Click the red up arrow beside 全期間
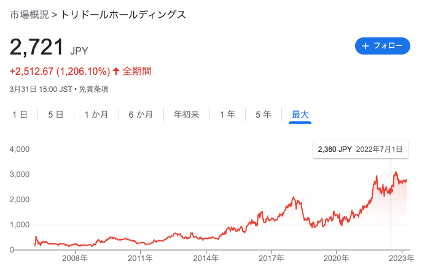The image size is (422, 269). (x=116, y=71)
